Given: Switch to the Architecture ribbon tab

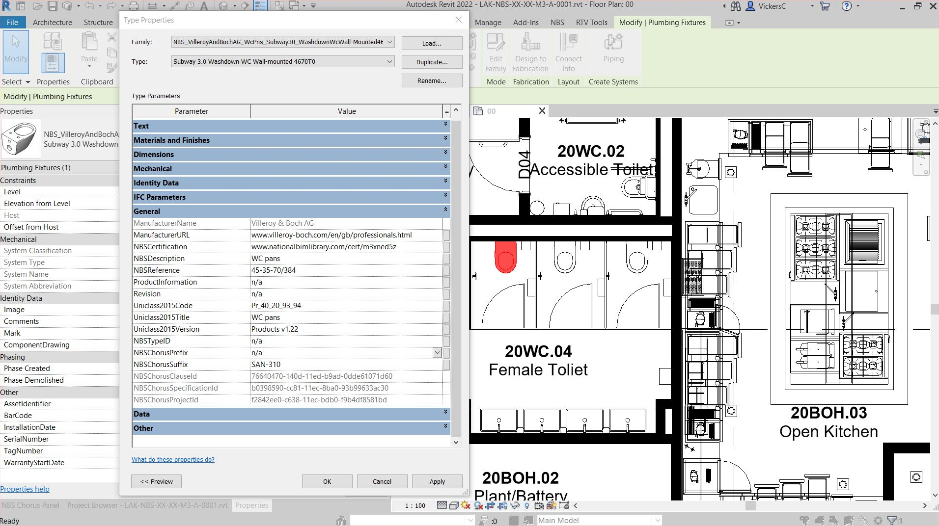Looking at the screenshot, I should pyautogui.click(x=52, y=22).
